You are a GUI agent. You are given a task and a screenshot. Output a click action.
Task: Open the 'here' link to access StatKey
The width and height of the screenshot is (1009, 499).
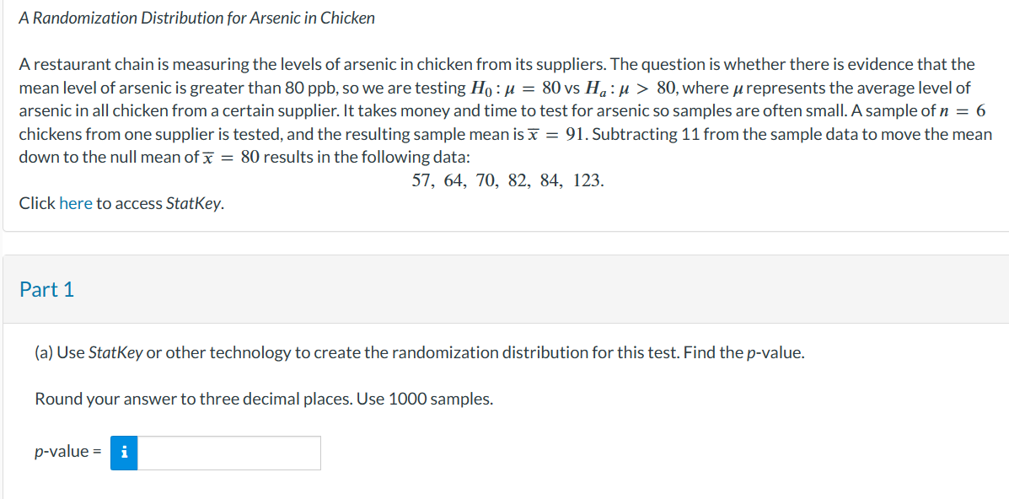[x=75, y=204]
